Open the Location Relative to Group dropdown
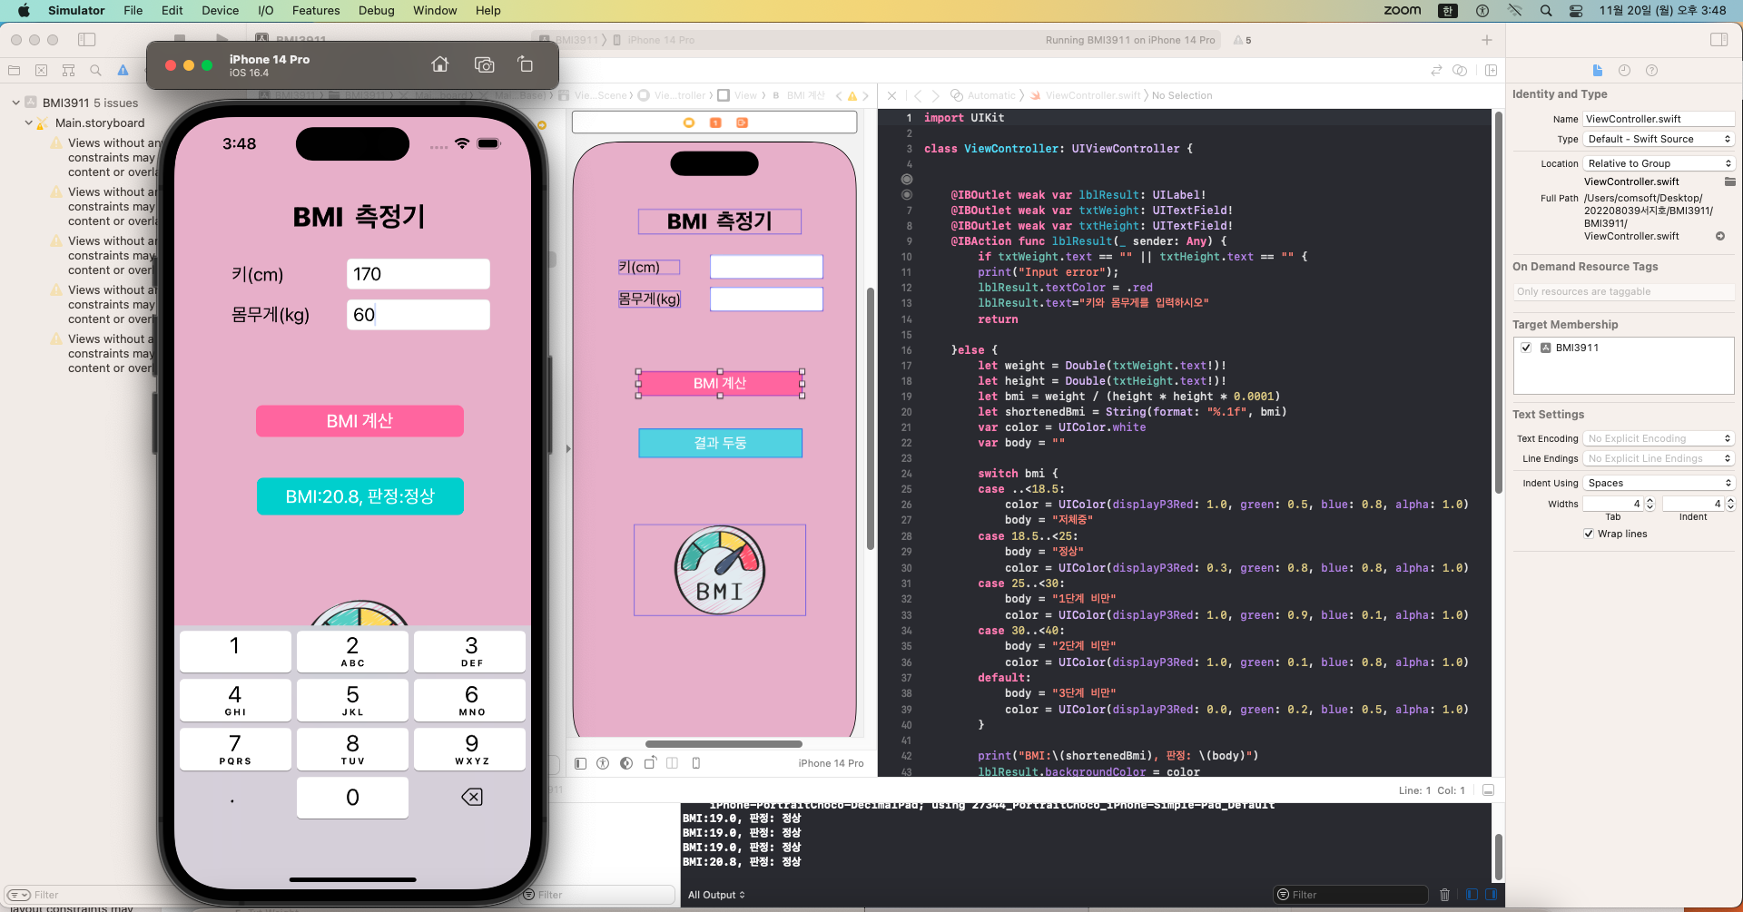 pyautogui.click(x=1659, y=163)
